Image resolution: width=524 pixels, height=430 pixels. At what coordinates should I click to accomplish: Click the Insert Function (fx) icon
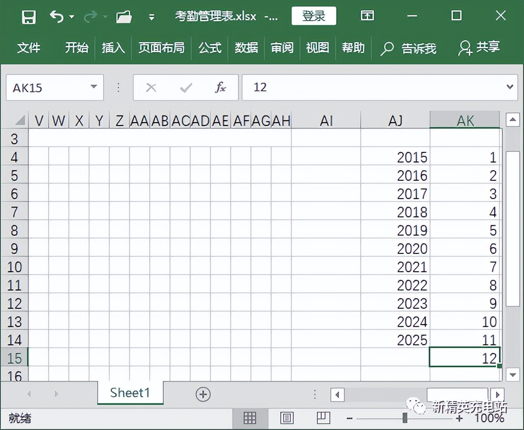(x=221, y=88)
